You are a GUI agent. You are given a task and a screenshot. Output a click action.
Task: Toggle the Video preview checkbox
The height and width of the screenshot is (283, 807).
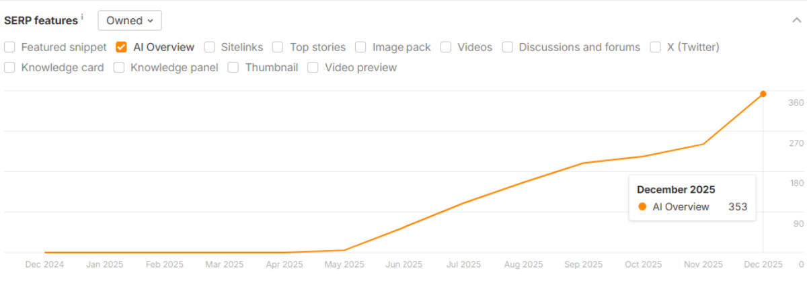pyautogui.click(x=313, y=67)
